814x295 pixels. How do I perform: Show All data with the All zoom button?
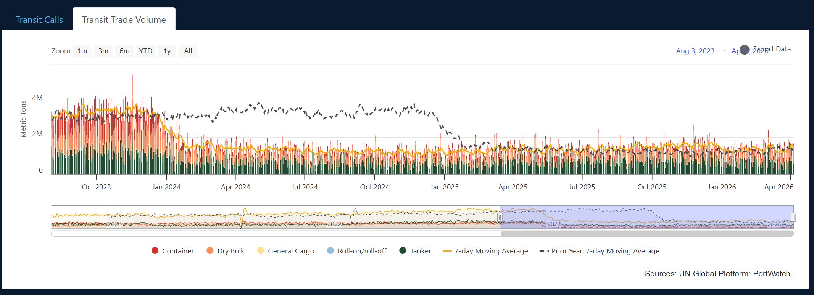(x=188, y=51)
